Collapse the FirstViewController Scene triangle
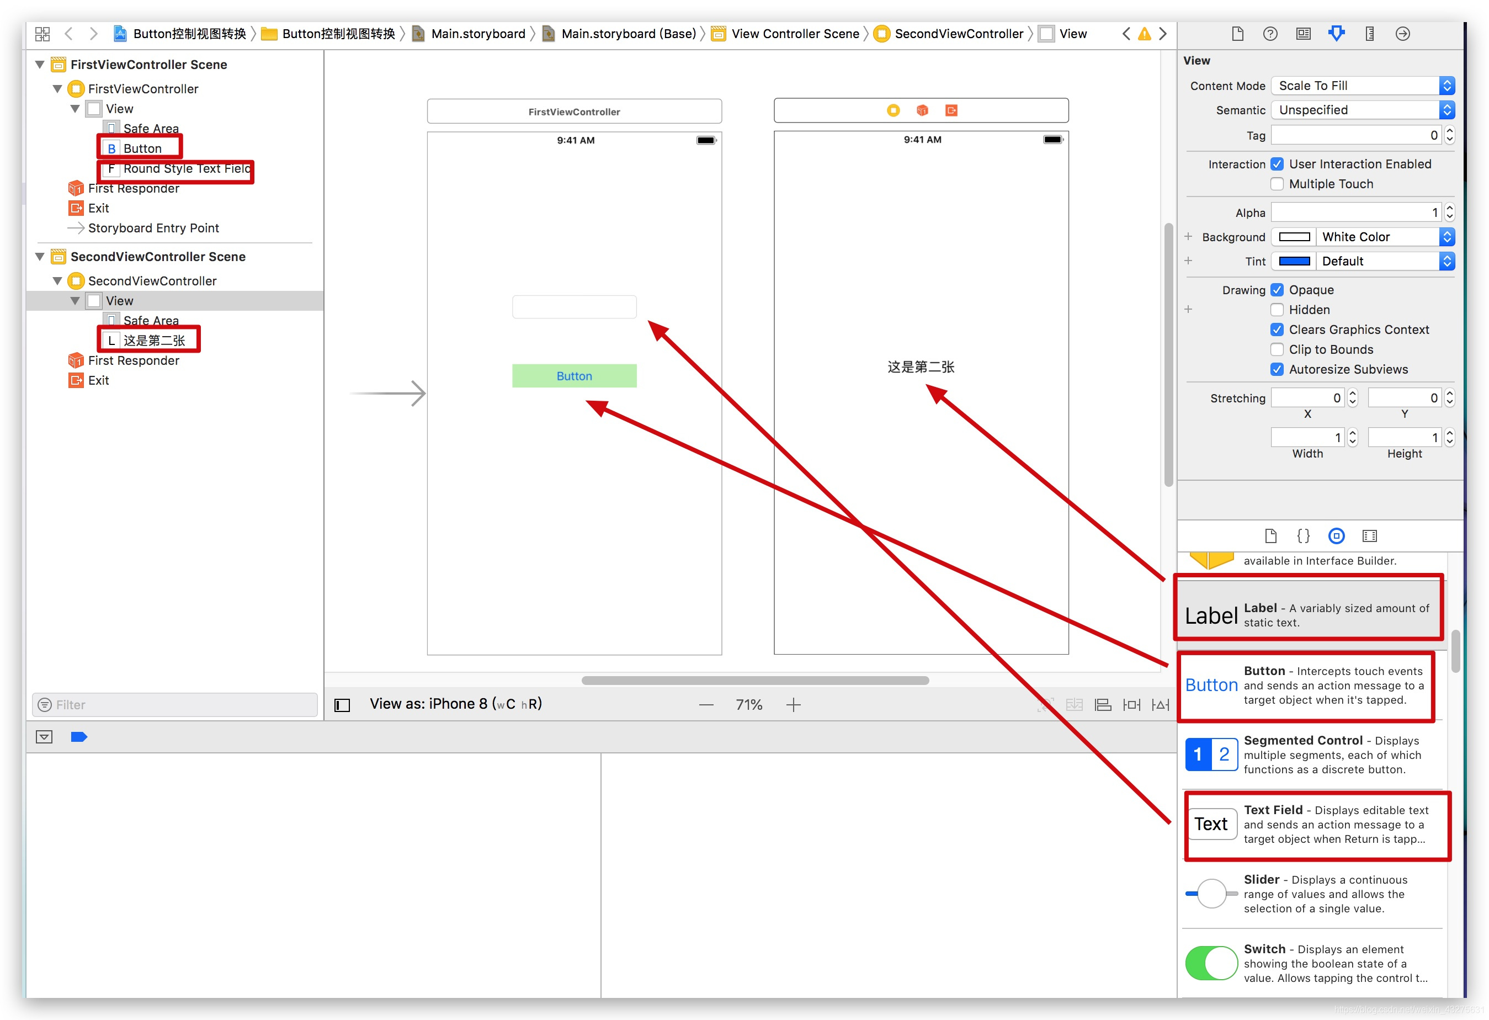The width and height of the screenshot is (1489, 1020). 40,64
